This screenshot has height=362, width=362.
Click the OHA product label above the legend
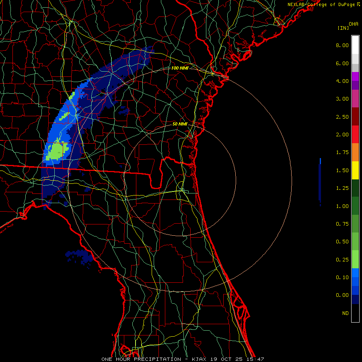click(x=354, y=24)
